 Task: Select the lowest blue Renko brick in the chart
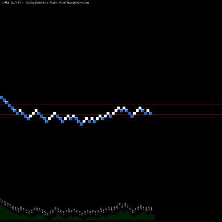[x=81, y=124]
